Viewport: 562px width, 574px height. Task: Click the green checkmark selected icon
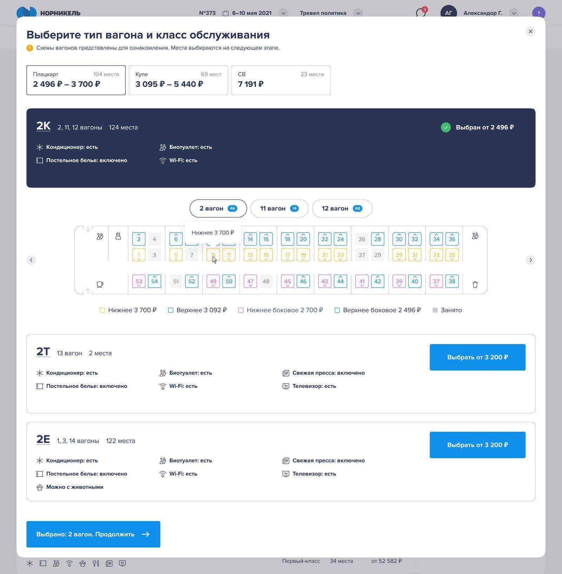point(446,127)
